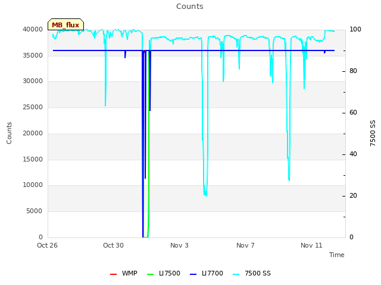Click the 80 right axis tick
Image resolution: width=381 pixels, height=285 pixels.
353,71
